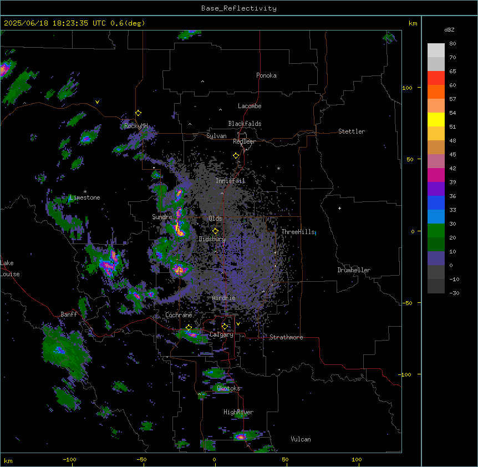Click the Sylvan label
The height and width of the screenshot is (467, 478).
pos(216,136)
